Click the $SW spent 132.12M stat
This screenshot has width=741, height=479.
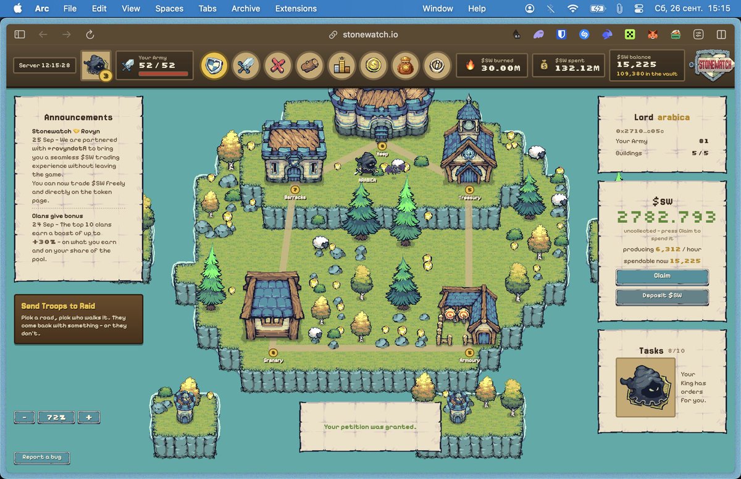(568, 65)
